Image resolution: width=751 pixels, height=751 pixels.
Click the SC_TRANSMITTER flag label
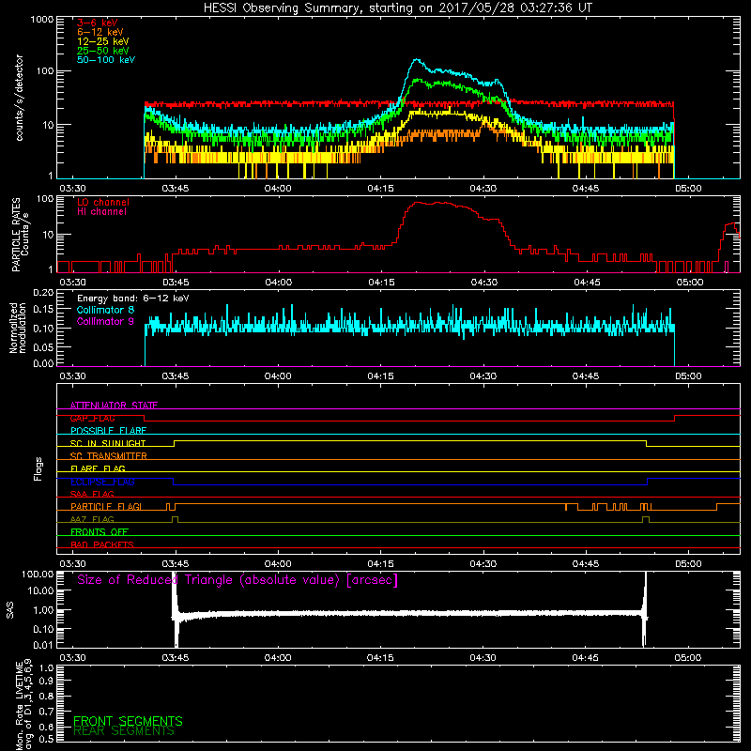pyautogui.click(x=109, y=456)
